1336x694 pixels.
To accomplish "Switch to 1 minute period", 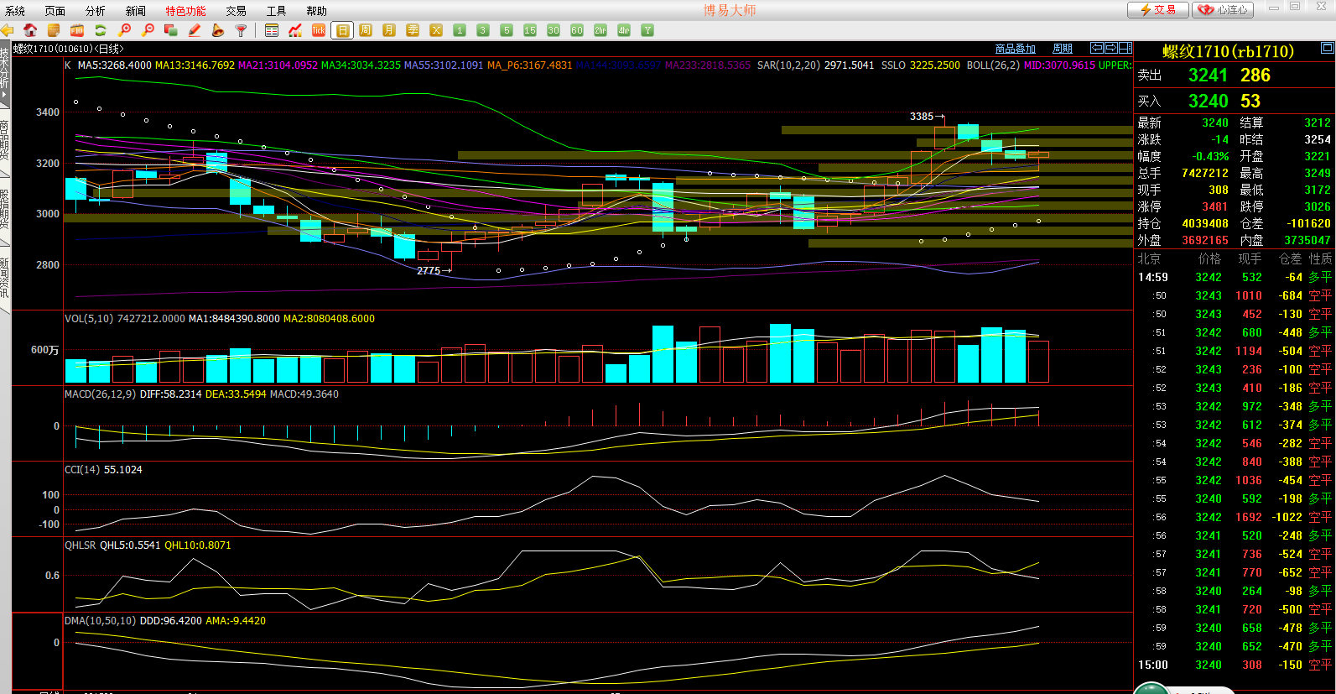I will [x=460, y=30].
